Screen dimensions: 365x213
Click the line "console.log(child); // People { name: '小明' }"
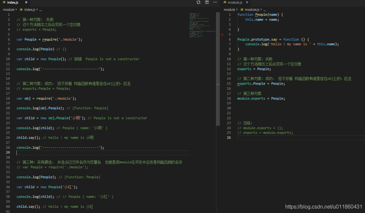pos(62,128)
